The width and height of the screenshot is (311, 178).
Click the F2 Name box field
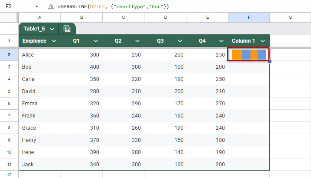(x=18, y=7)
